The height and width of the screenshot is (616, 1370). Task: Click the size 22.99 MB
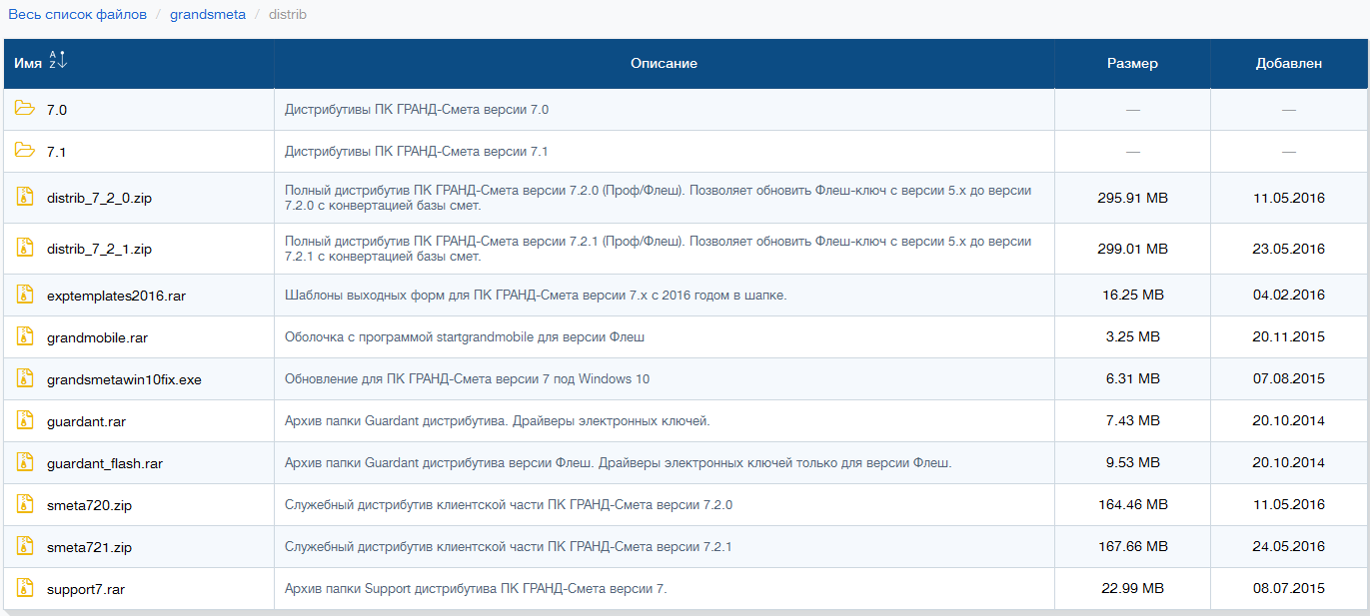[x=1132, y=589]
